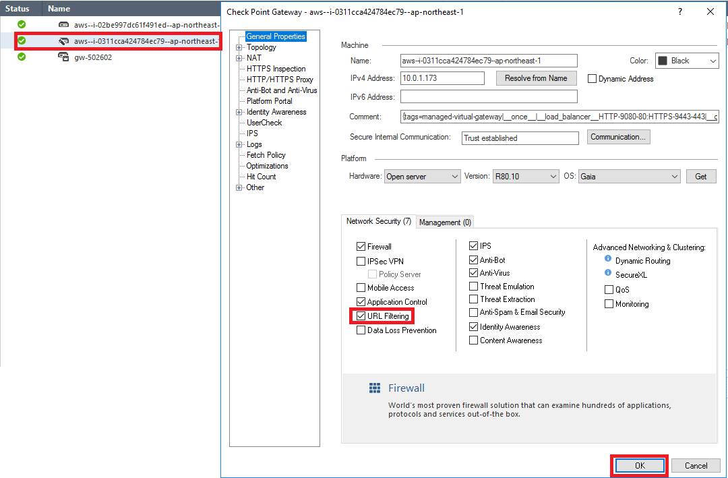
Task: Click the Comment text field
Action: tap(559, 117)
